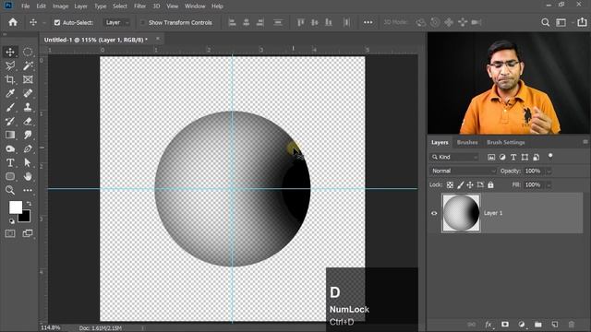This screenshot has height=332, width=591.
Task: Select the Path Selection tool
Action: (28, 162)
